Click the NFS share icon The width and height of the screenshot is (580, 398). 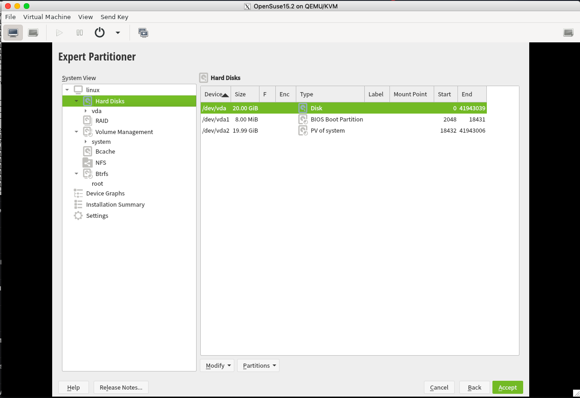[88, 162]
